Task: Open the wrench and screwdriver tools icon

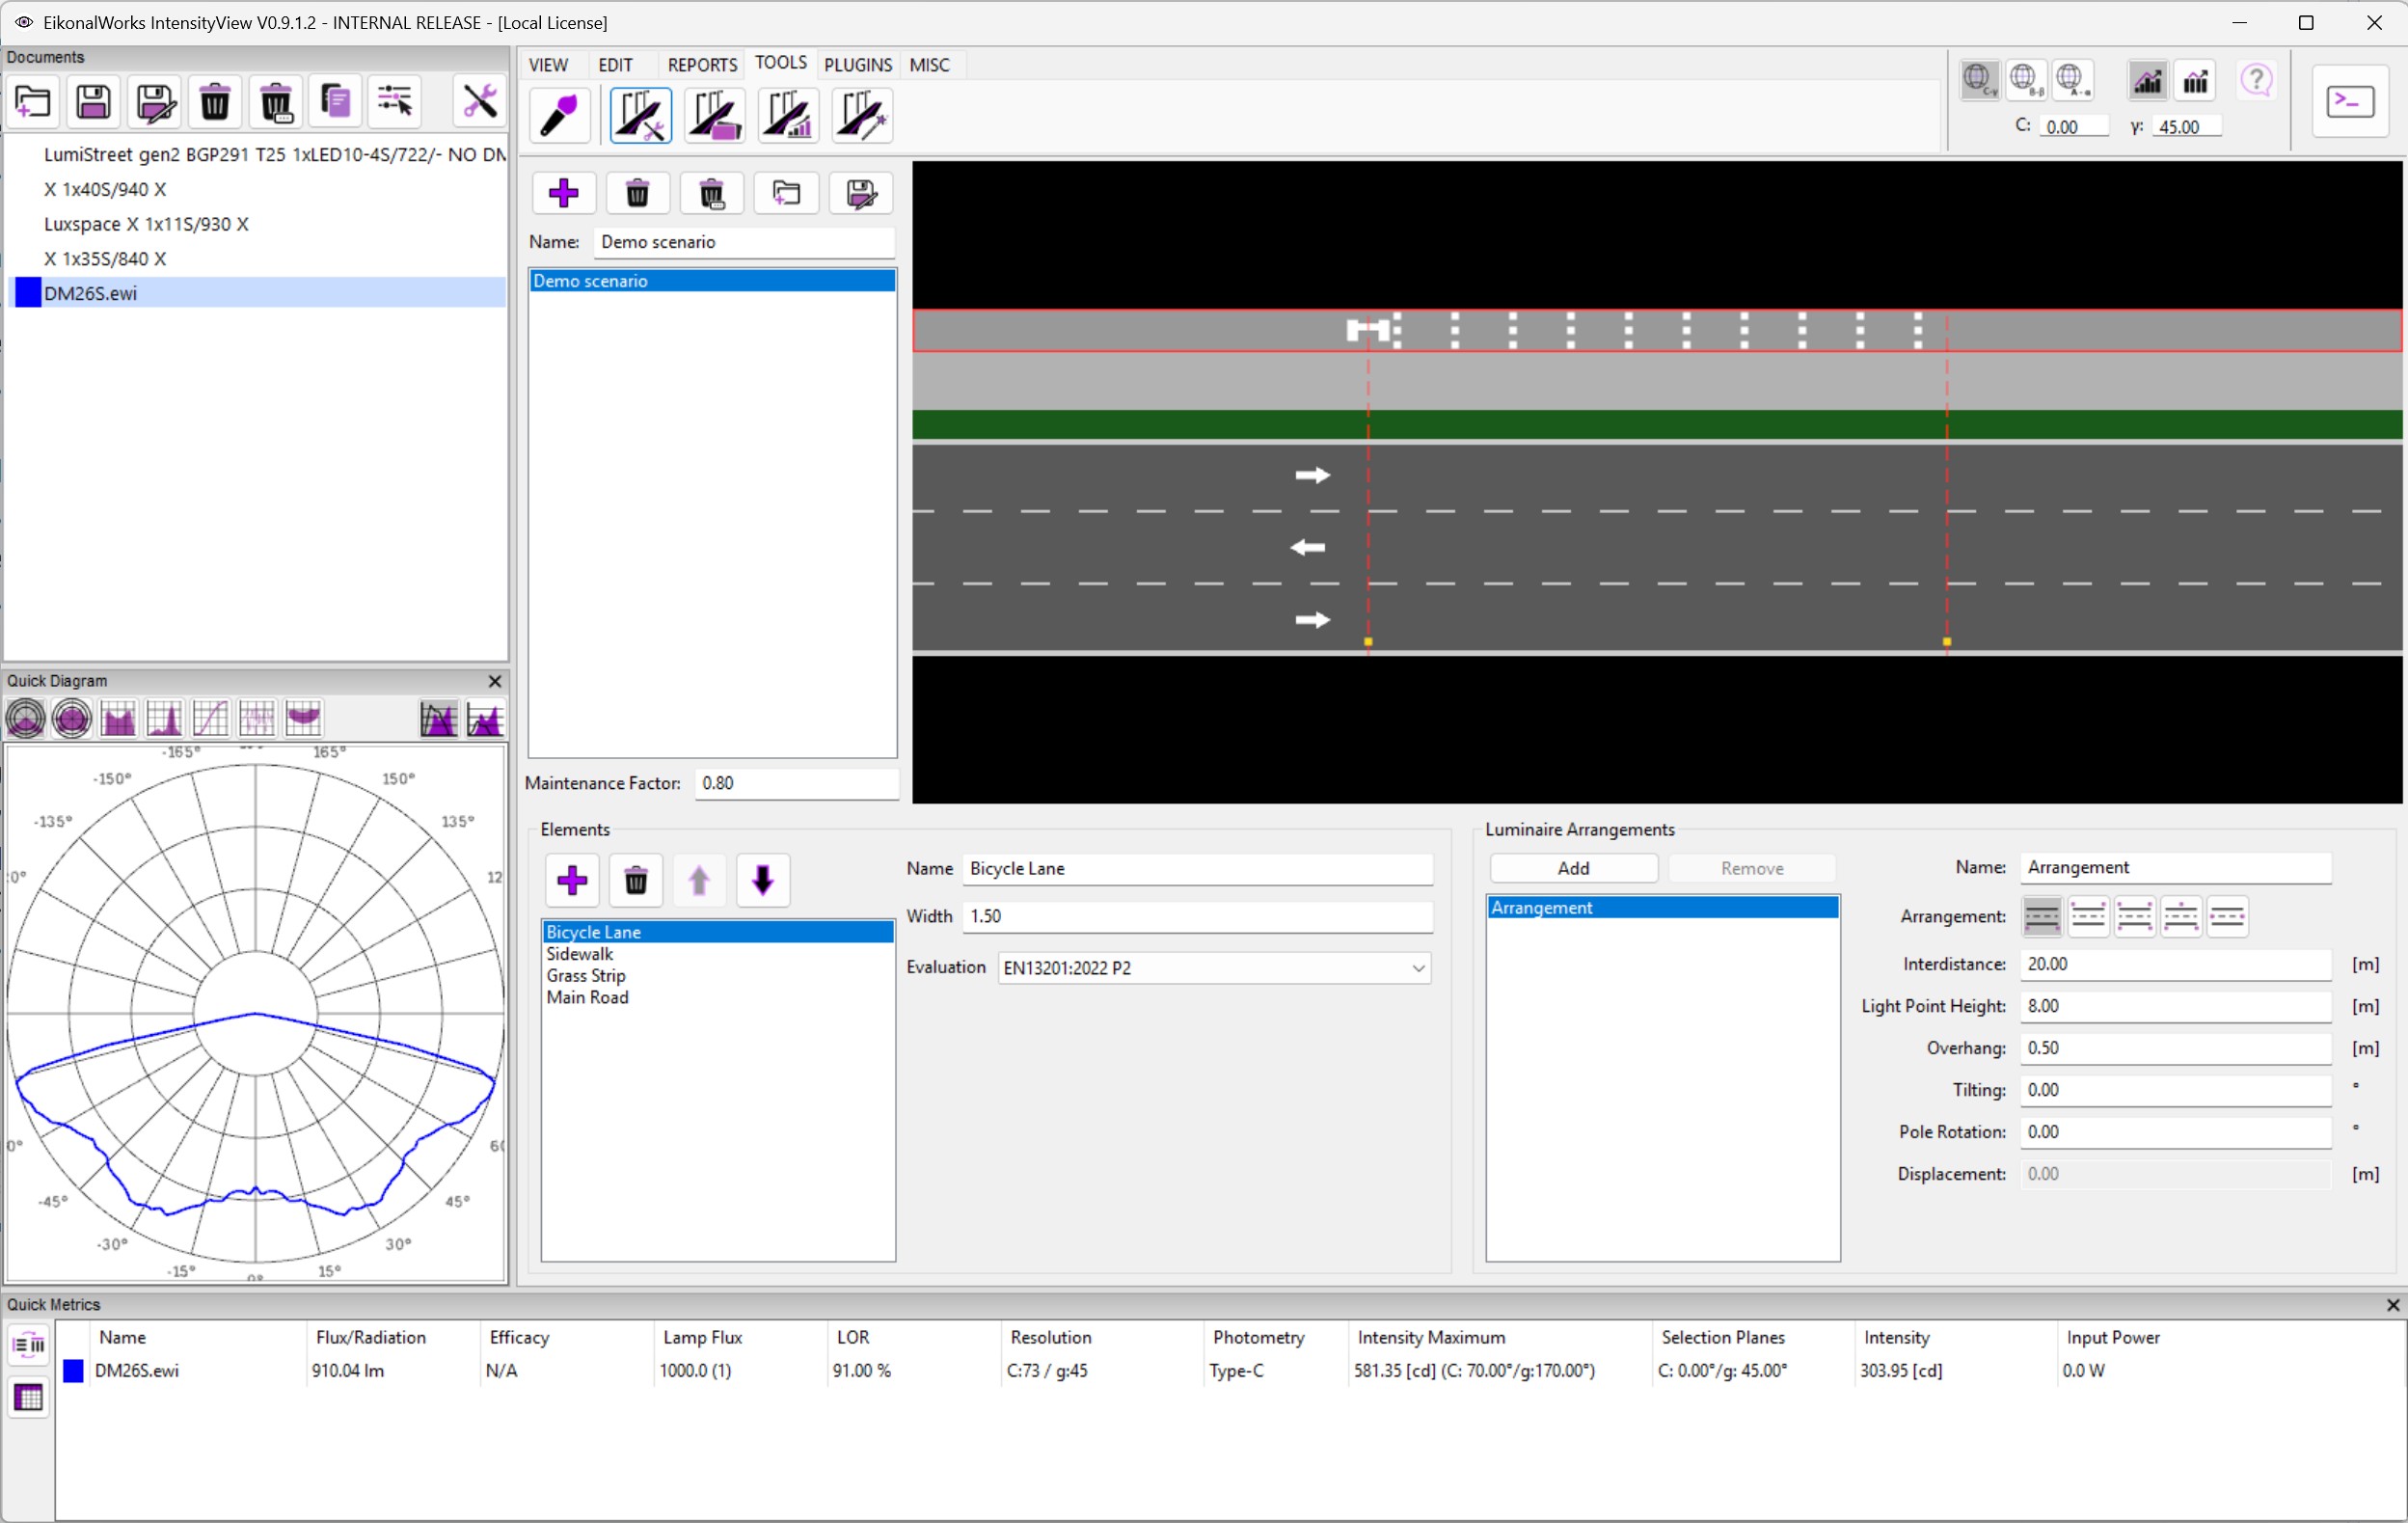Action: click(479, 102)
